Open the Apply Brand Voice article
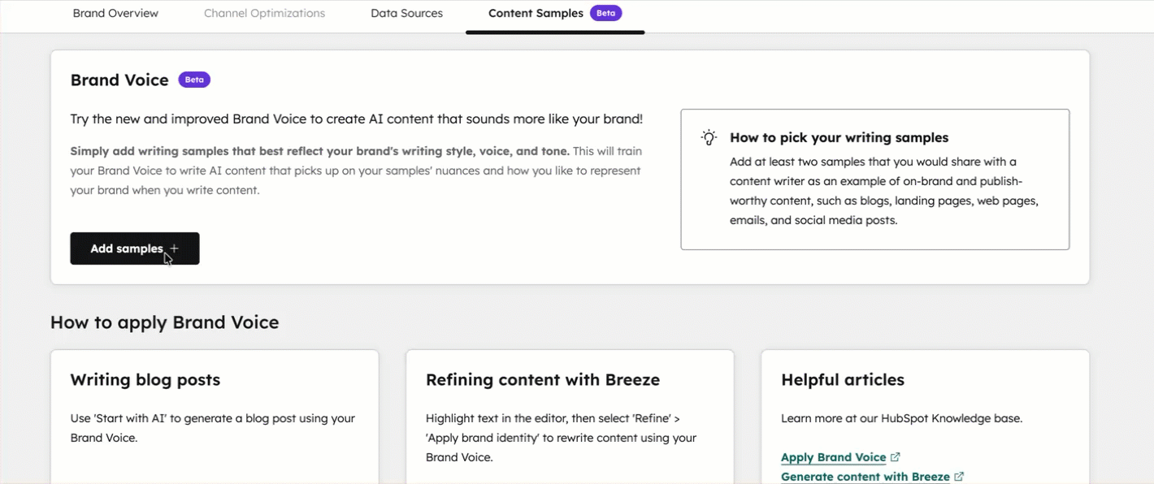The width and height of the screenshot is (1154, 484). (833, 456)
